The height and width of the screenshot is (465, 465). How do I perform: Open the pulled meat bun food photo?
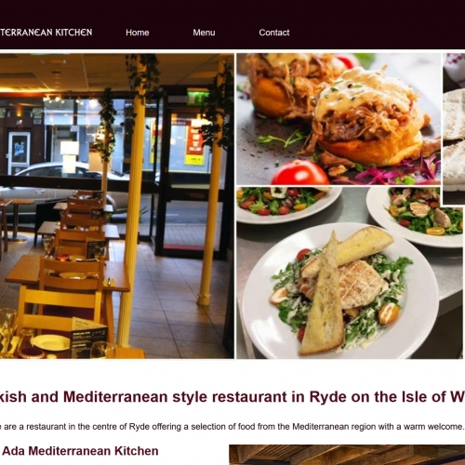coord(339,119)
